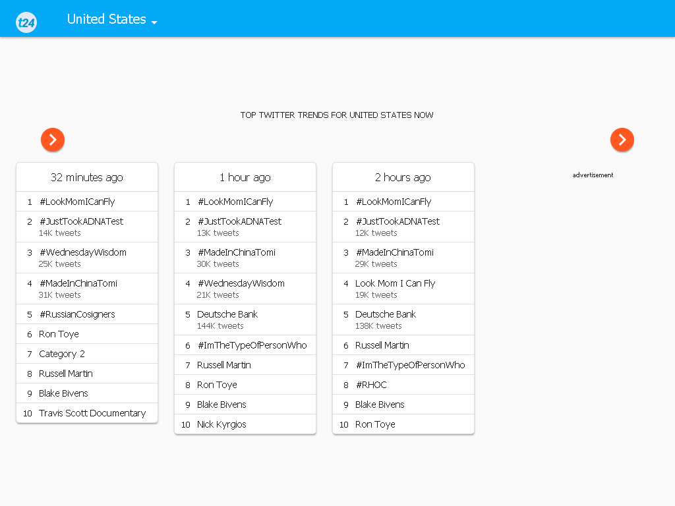Open the United States country dropdown
Screen dimensions: 675x506
click(x=112, y=19)
